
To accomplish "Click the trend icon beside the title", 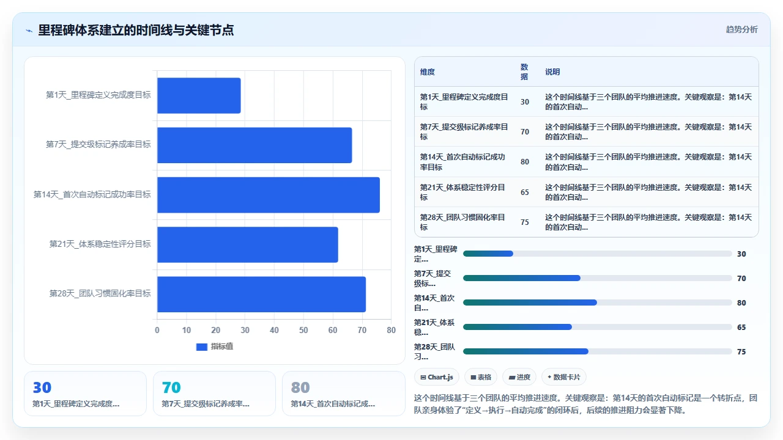I will pyautogui.click(x=29, y=31).
